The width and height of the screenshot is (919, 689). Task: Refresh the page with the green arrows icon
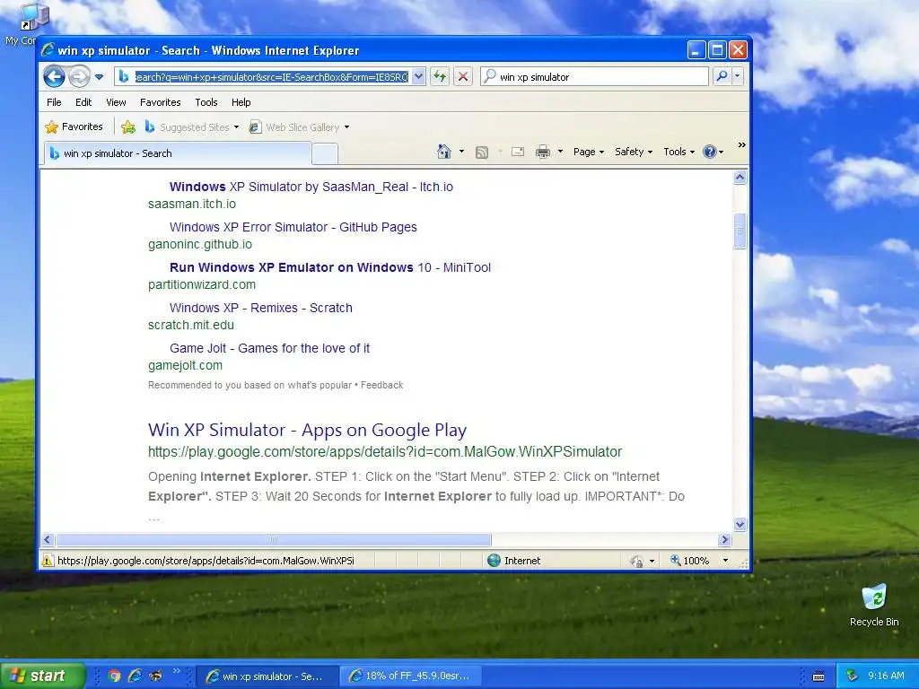point(440,77)
